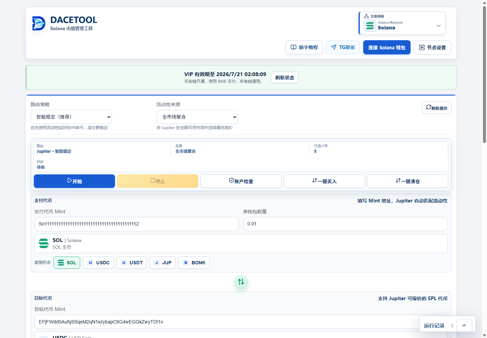Click the TG联系 button
Screen dimensions: 487x338
click(343, 47)
